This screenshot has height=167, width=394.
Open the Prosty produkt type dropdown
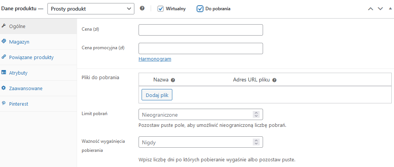click(91, 9)
